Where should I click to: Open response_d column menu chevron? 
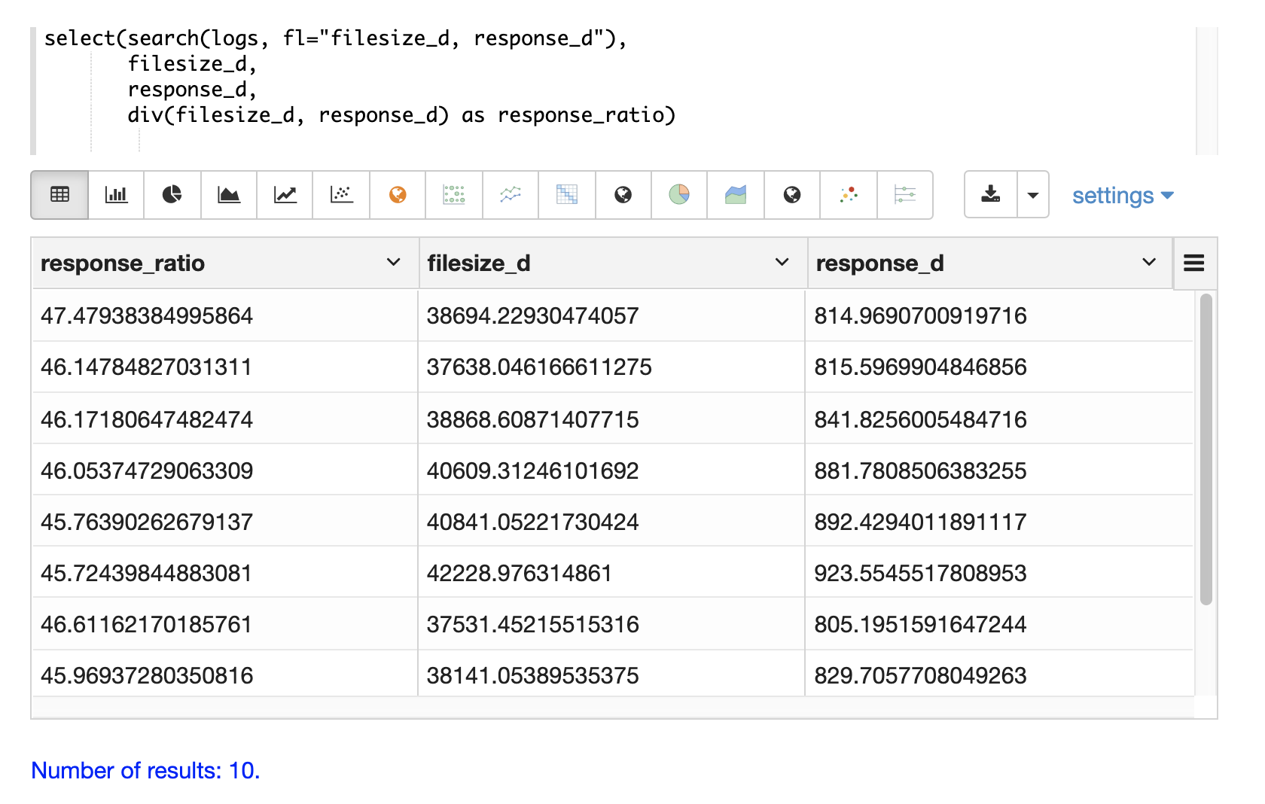pos(1149,263)
